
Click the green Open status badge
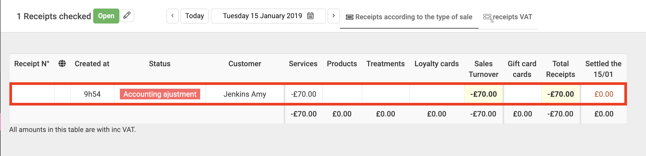(106, 16)
